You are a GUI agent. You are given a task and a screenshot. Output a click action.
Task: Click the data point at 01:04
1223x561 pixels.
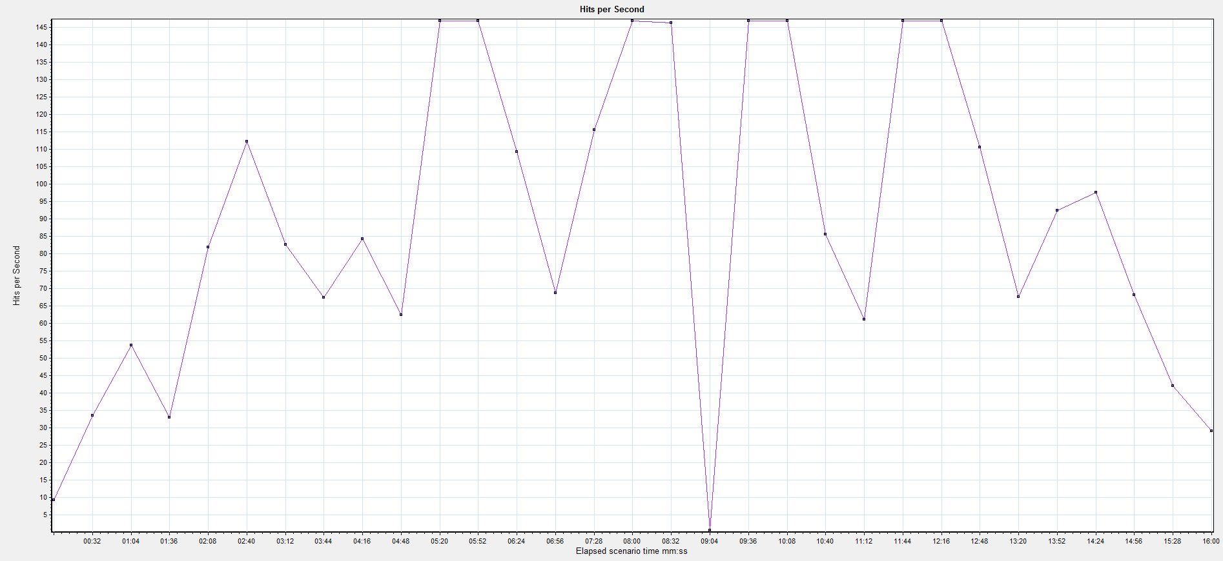pos(131,345)
